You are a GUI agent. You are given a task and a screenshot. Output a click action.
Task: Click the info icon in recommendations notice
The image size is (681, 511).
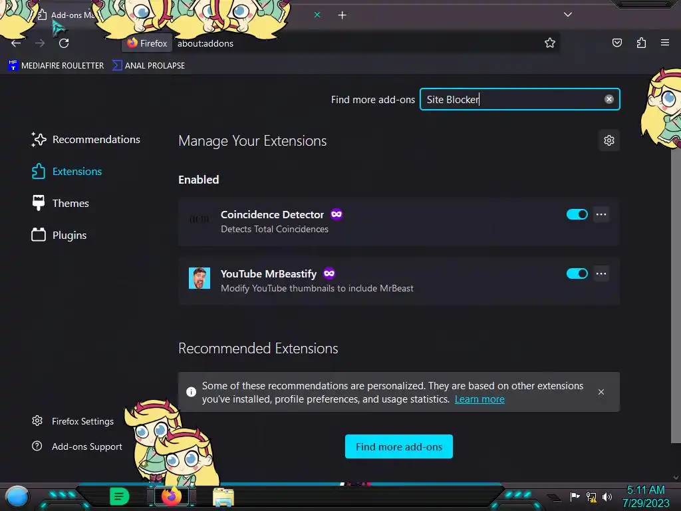coord(191,392)
